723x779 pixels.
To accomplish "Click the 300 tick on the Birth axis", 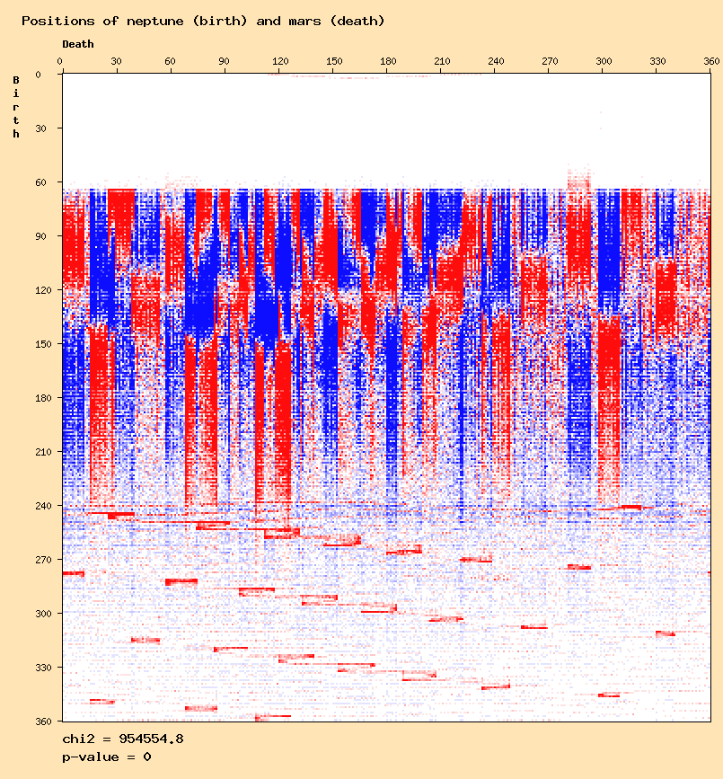I will coord(40,614).
